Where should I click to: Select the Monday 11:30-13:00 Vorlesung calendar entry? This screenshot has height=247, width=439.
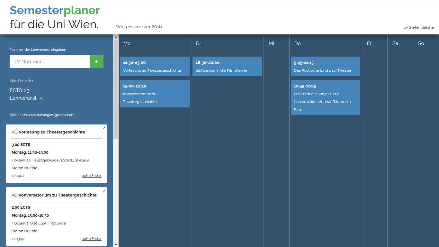(x=155, y=67)
